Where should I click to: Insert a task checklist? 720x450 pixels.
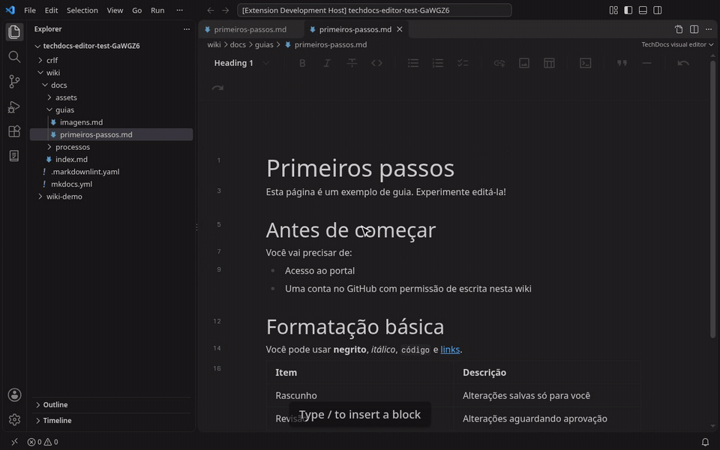coord(463,63)
